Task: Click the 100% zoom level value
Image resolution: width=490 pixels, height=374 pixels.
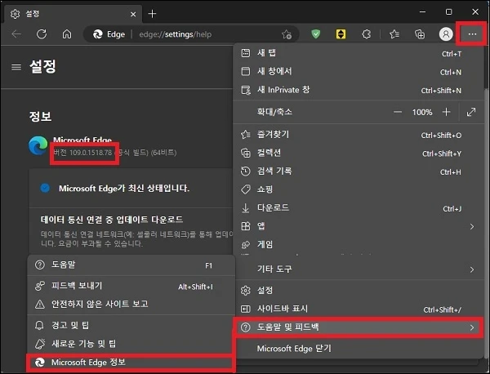Action: (x=422, y=112)
